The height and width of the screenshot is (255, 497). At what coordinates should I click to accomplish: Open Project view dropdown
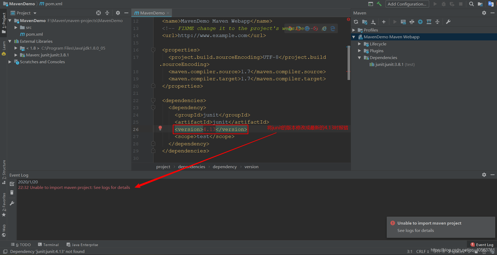[x=35, y=13]
